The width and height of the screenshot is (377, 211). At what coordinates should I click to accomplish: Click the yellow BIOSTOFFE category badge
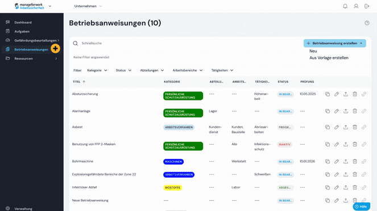point(173,188)
